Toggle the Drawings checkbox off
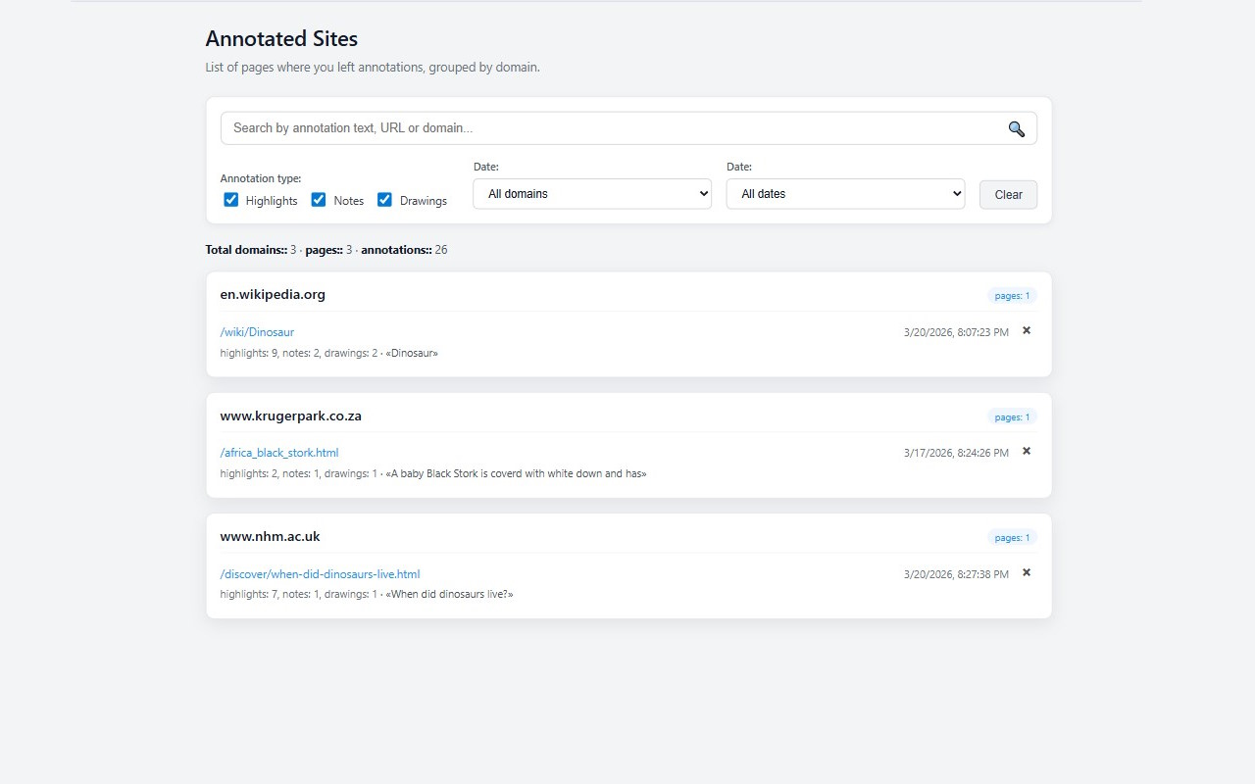Viewport: 1255px width, 784px height. tap(384, 199)
